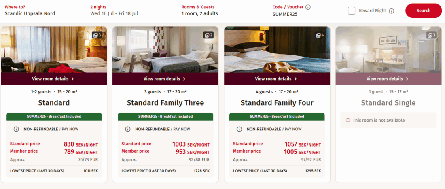Edit the Where to destination field
The height and width of the screenshot is (189, 445).
pyautogui.click(x=30, y=13)
